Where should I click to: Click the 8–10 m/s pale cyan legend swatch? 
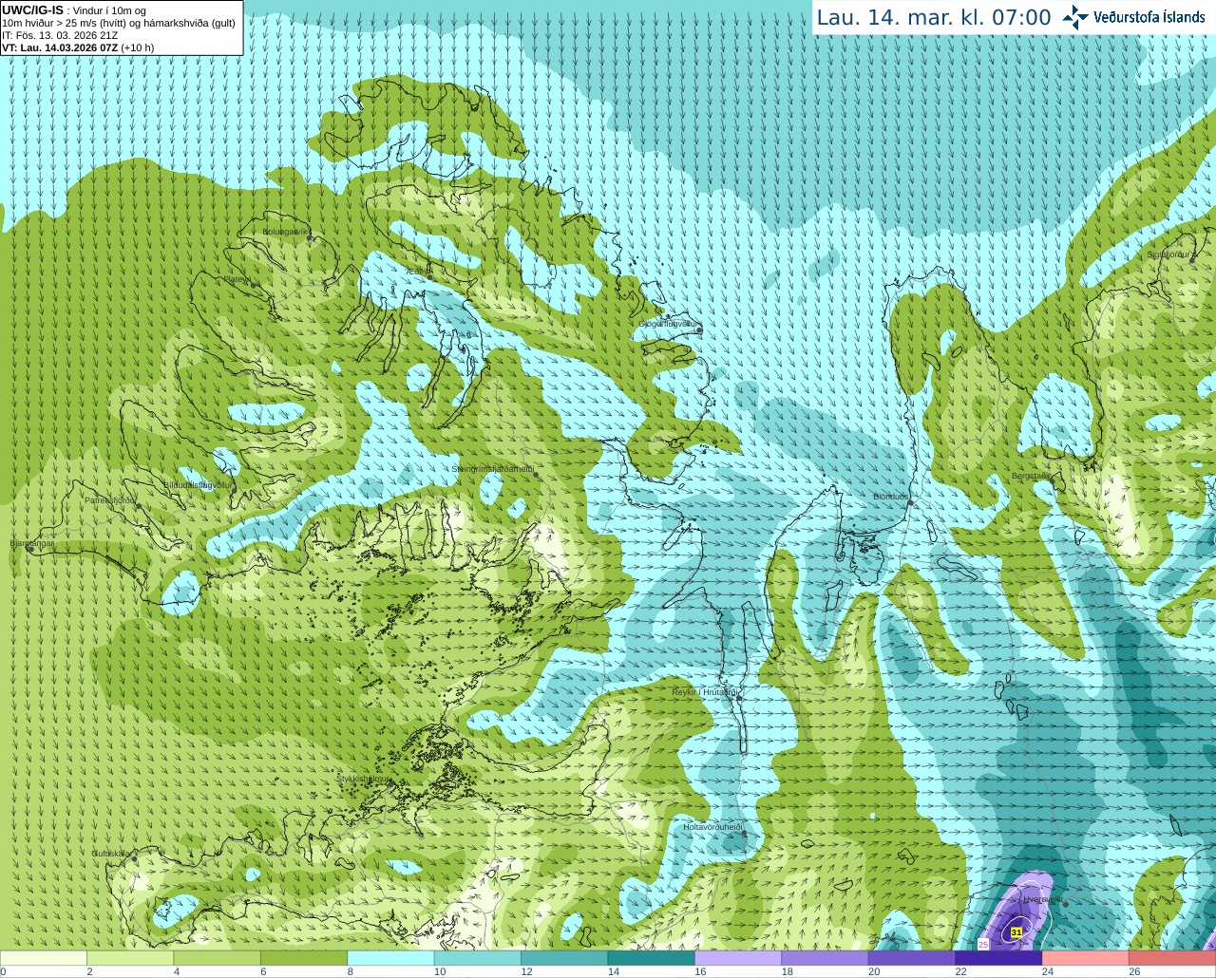tap(391, 958)
